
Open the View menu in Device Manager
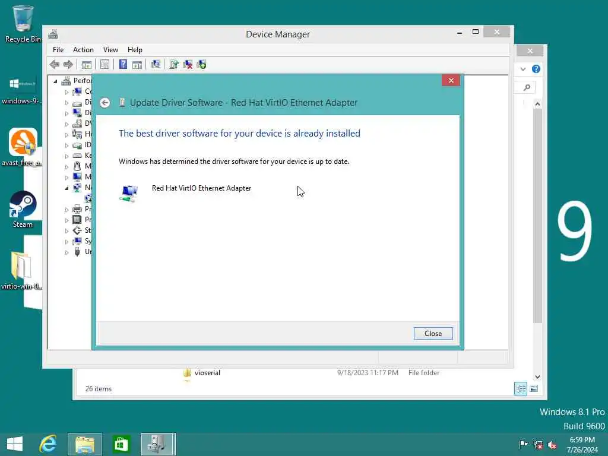tap(110, 50)
